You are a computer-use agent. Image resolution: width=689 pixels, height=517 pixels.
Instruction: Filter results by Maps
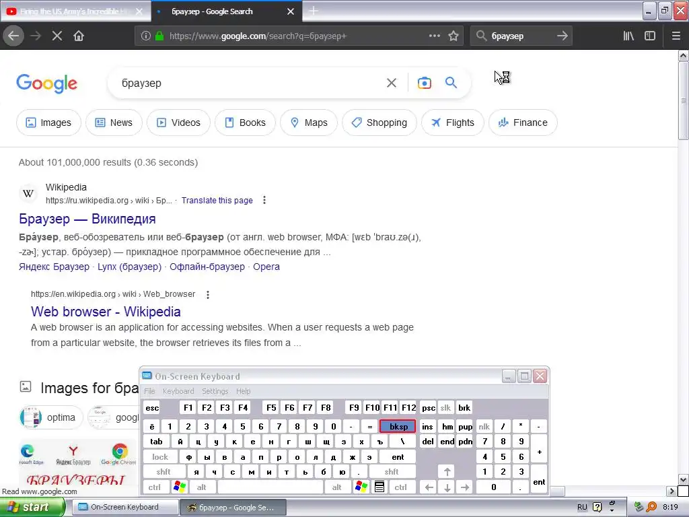click(x=309, y=123)
